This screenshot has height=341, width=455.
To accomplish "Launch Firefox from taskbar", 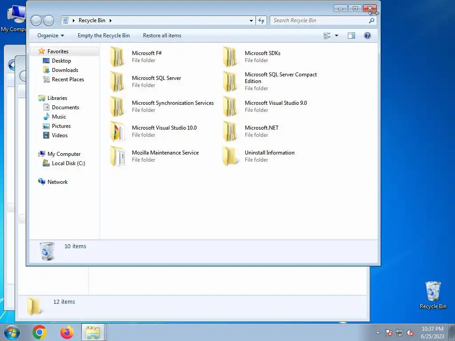I will tap(67, 332).
